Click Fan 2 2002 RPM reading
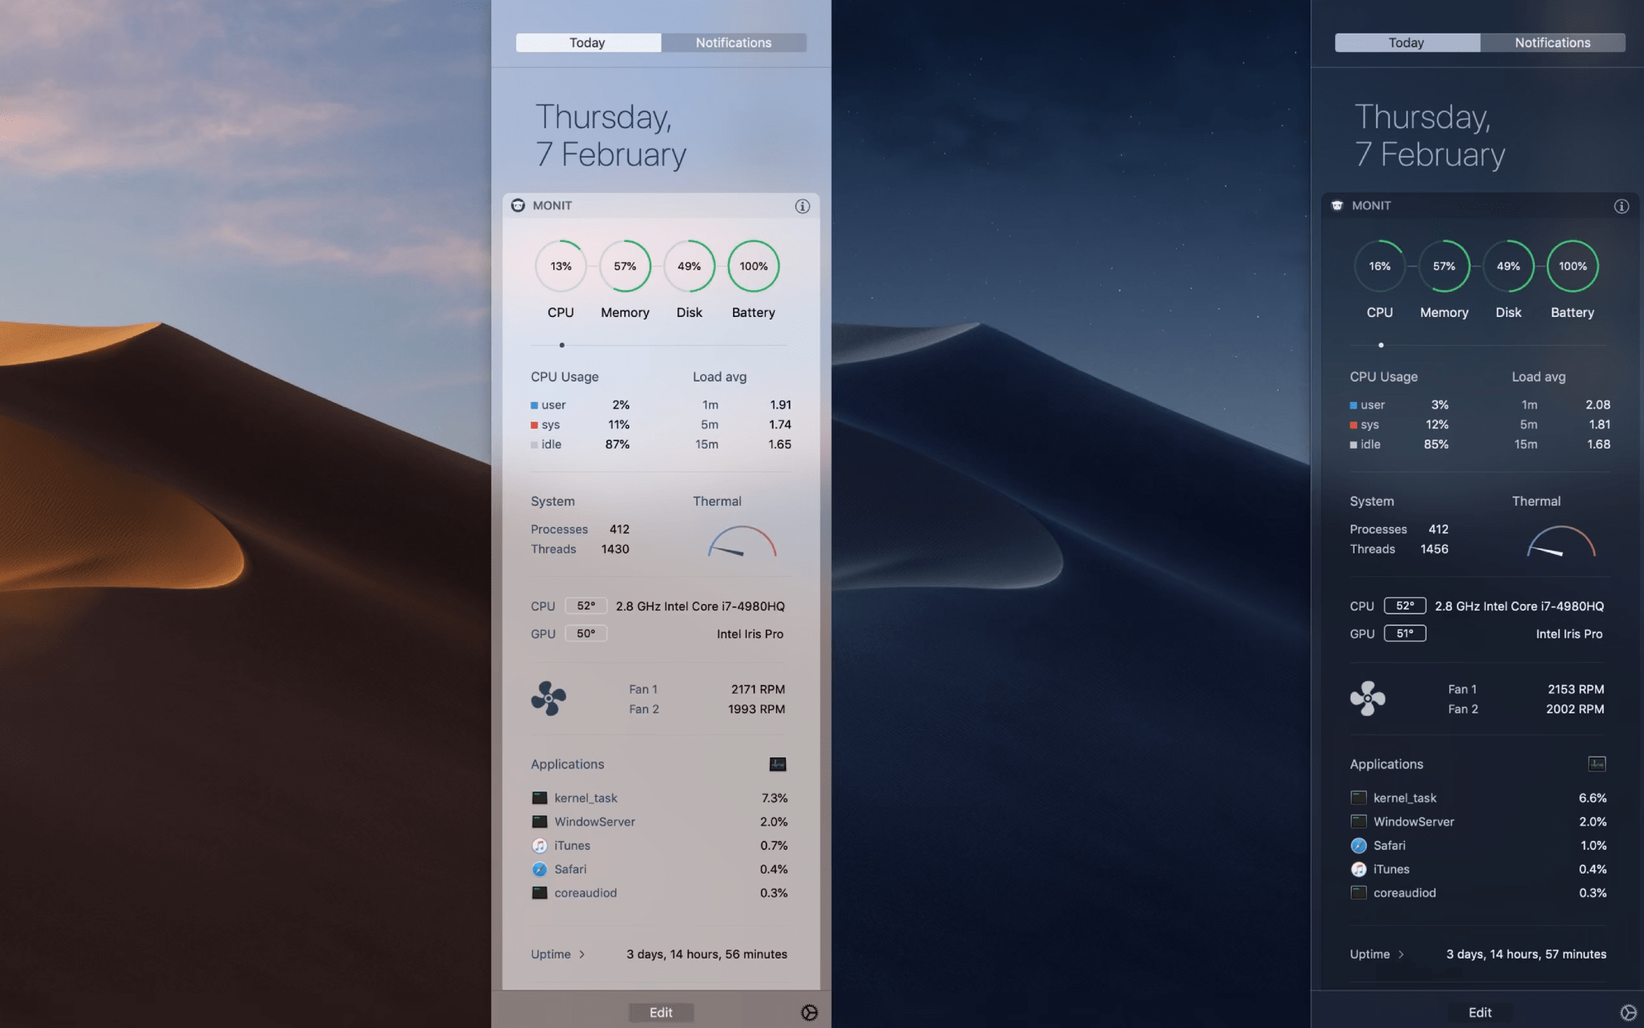The image size is (1644, 1028). coord(1575,708)
